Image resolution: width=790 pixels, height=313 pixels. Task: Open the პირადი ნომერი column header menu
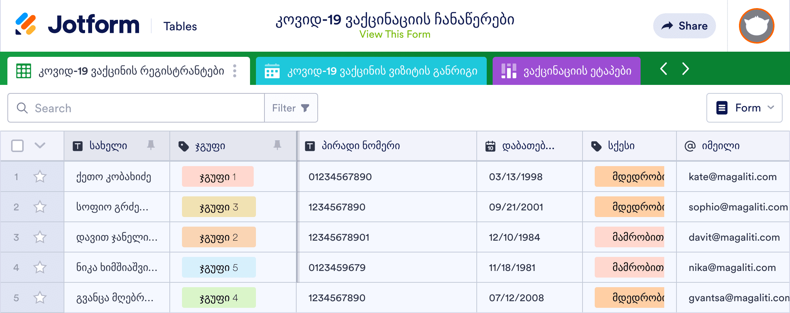[x=387, y=146]
